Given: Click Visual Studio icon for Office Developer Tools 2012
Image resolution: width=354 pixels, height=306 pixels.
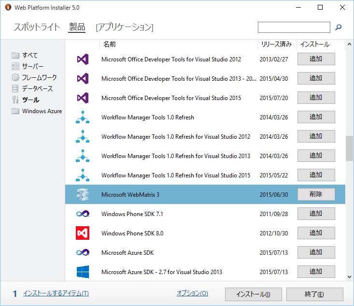Looking at the screenshot, I should (83, 59).
